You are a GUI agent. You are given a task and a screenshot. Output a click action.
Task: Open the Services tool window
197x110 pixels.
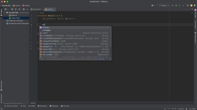point(65,106)
